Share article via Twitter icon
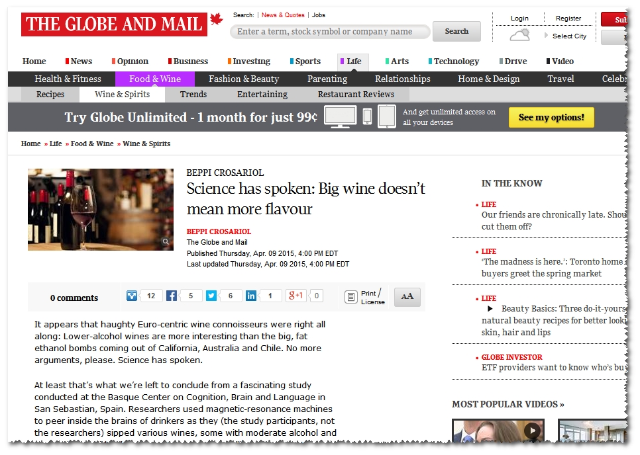Image resolution: width=640 pixels, height=455 pixels. pyautogui.click(x=211, y=296)
